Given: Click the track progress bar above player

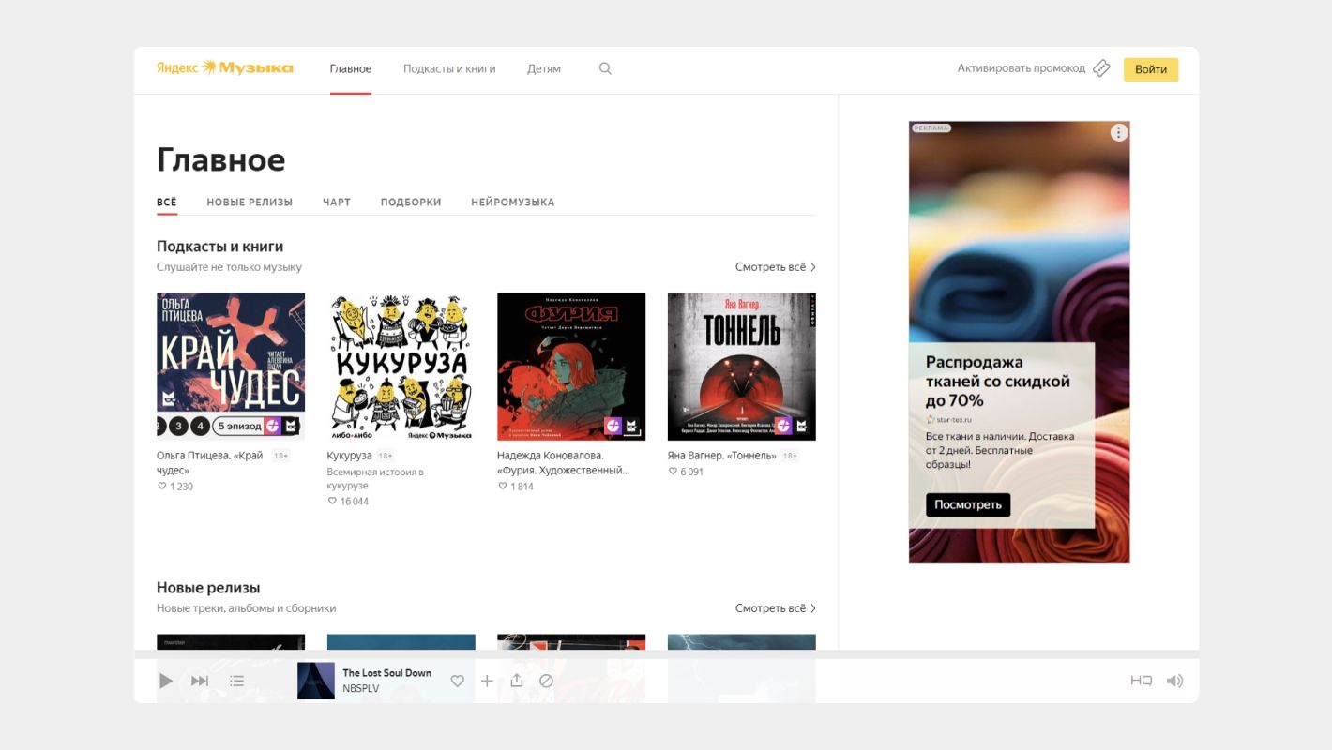Looking at the screenshot, I should [x=666, y=654].
